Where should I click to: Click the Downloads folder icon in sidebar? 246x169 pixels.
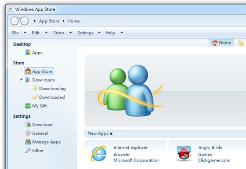28,80
